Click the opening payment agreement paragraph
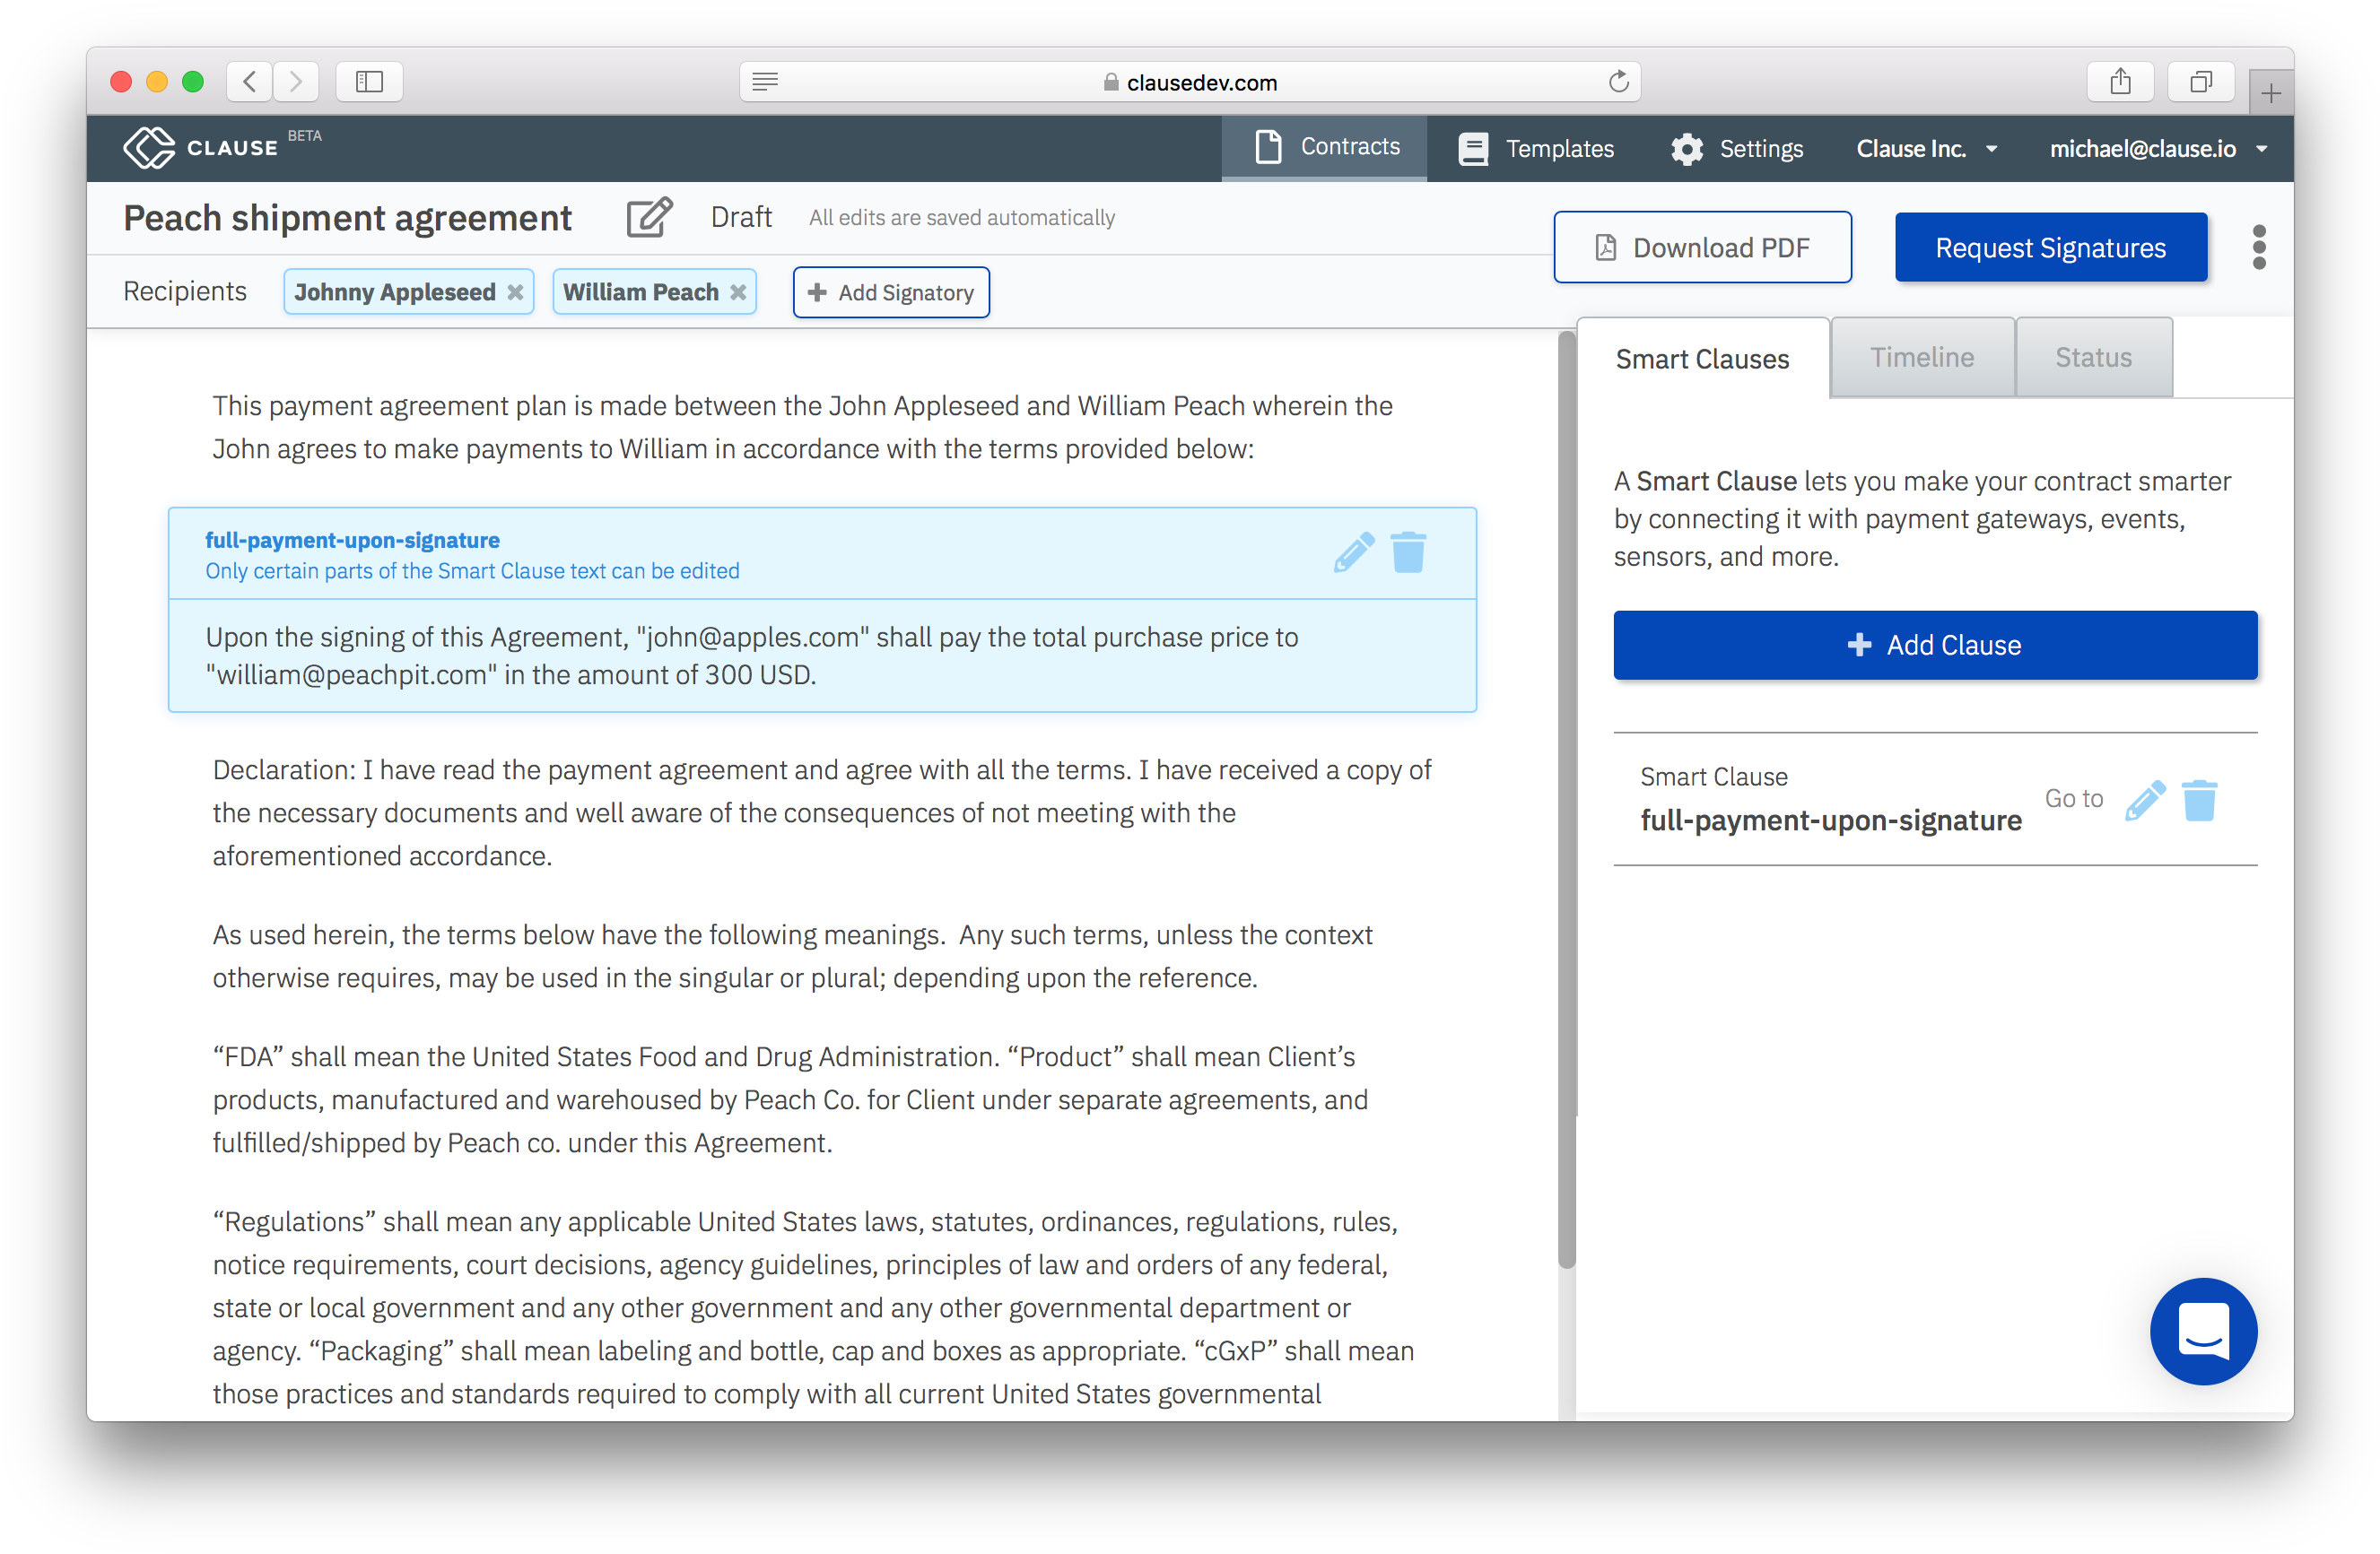 pyautogui.click(x=802, y=427)
